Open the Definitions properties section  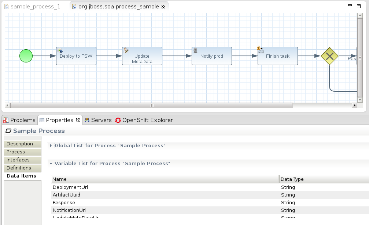pyautogui.click(x=23, y=168)
